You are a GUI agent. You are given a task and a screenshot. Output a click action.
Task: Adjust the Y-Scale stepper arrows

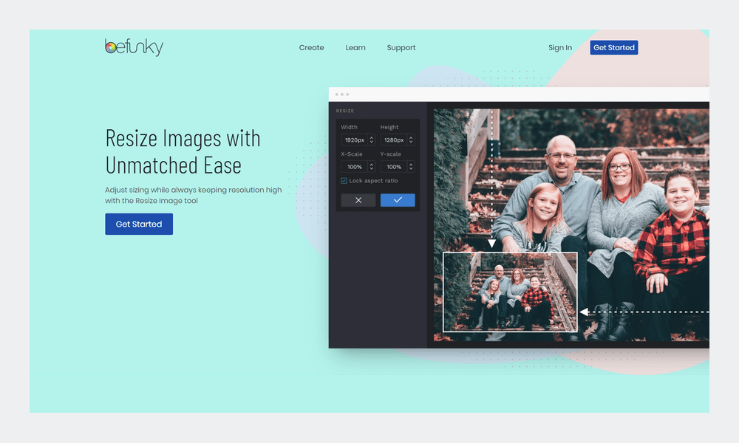tap(411, 167)
